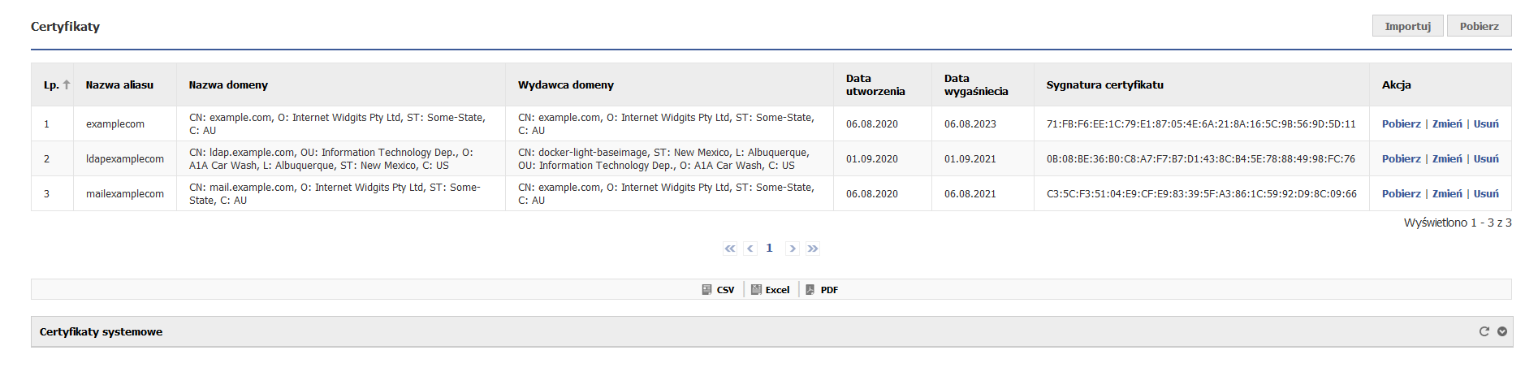1538x372 pixels.
Task: Click Pobierz link for examplecom certificate
Action: (1402, 123)
